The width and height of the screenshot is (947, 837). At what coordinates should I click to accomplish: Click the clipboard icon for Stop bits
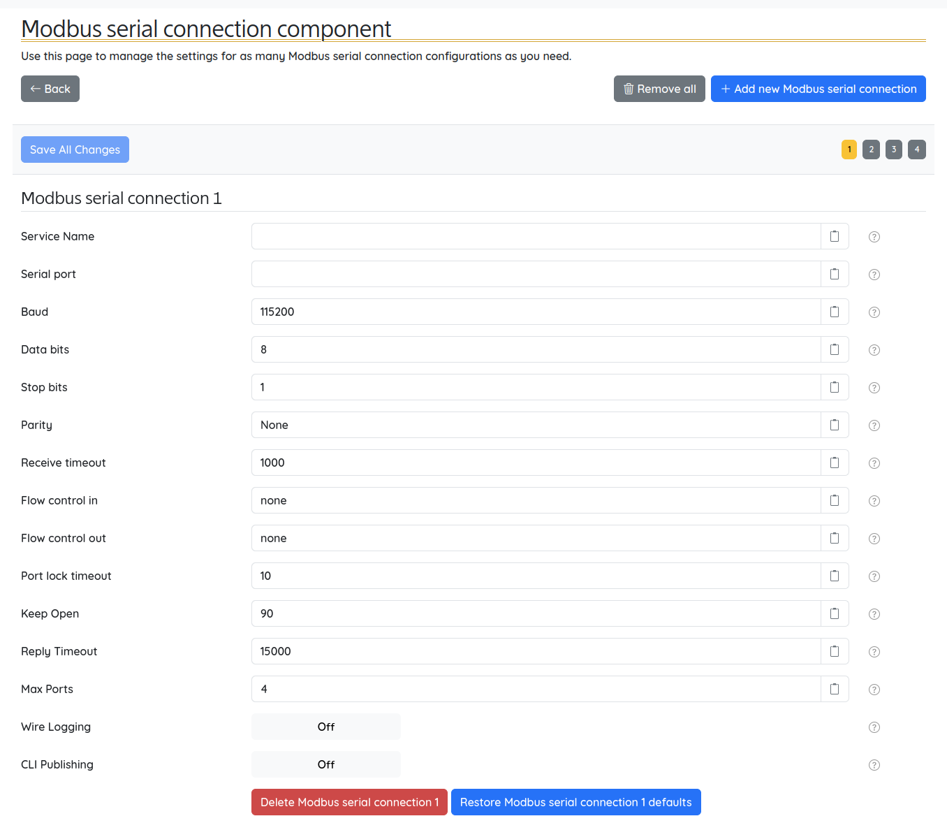point(835,387)
